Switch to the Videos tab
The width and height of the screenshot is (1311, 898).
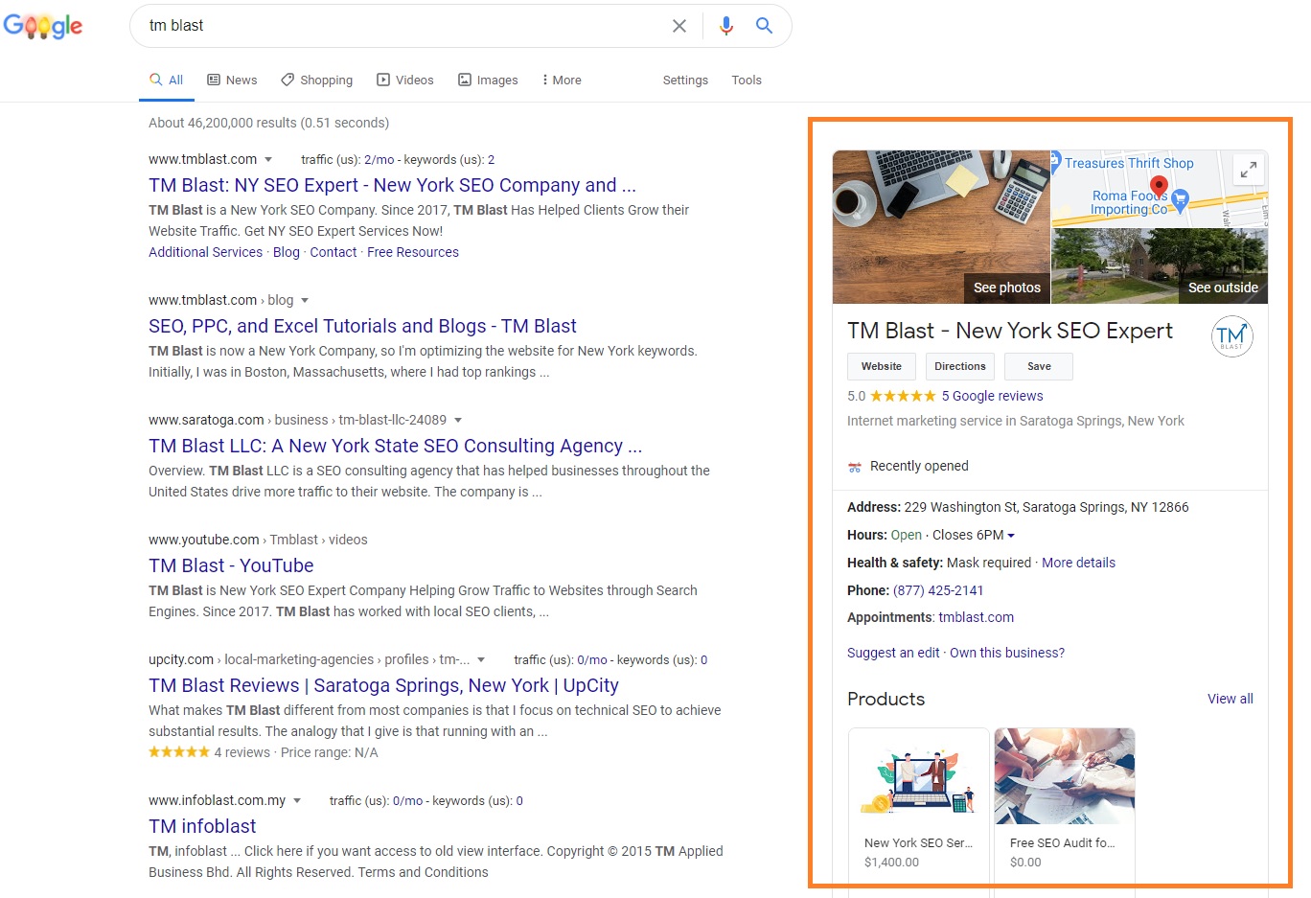(405, 81)
